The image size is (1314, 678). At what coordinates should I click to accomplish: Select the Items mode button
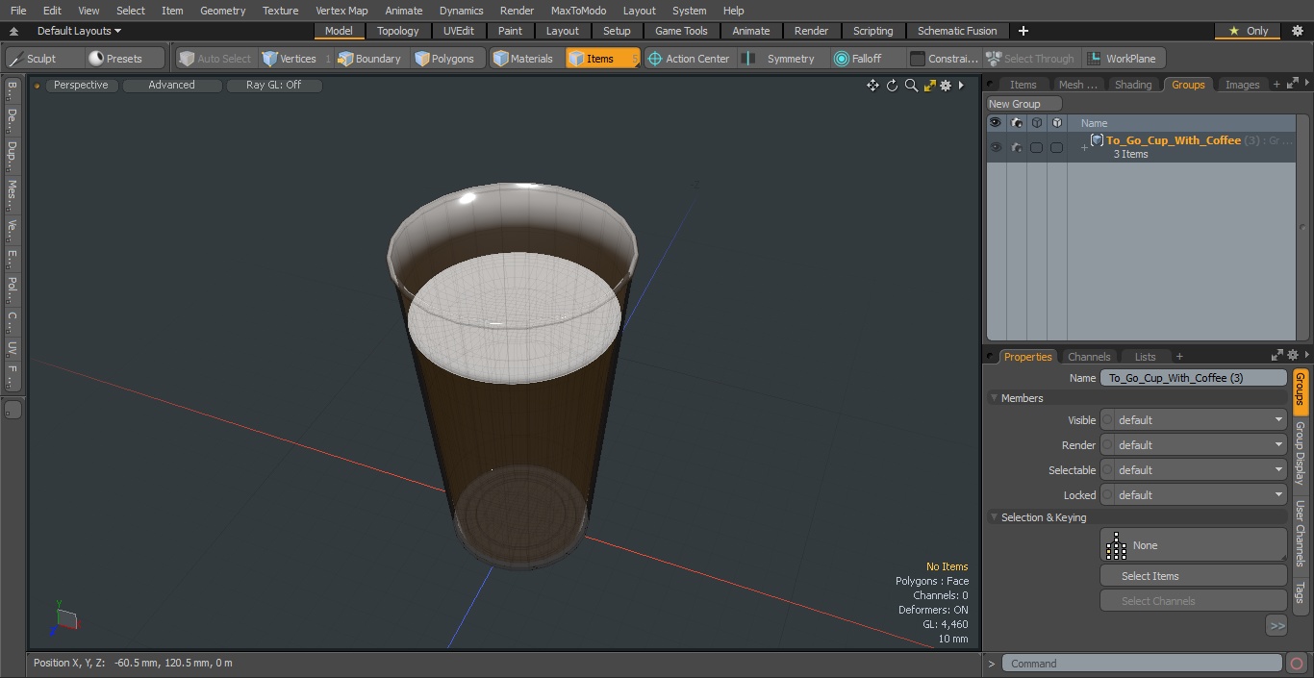[x=603, y=59]
